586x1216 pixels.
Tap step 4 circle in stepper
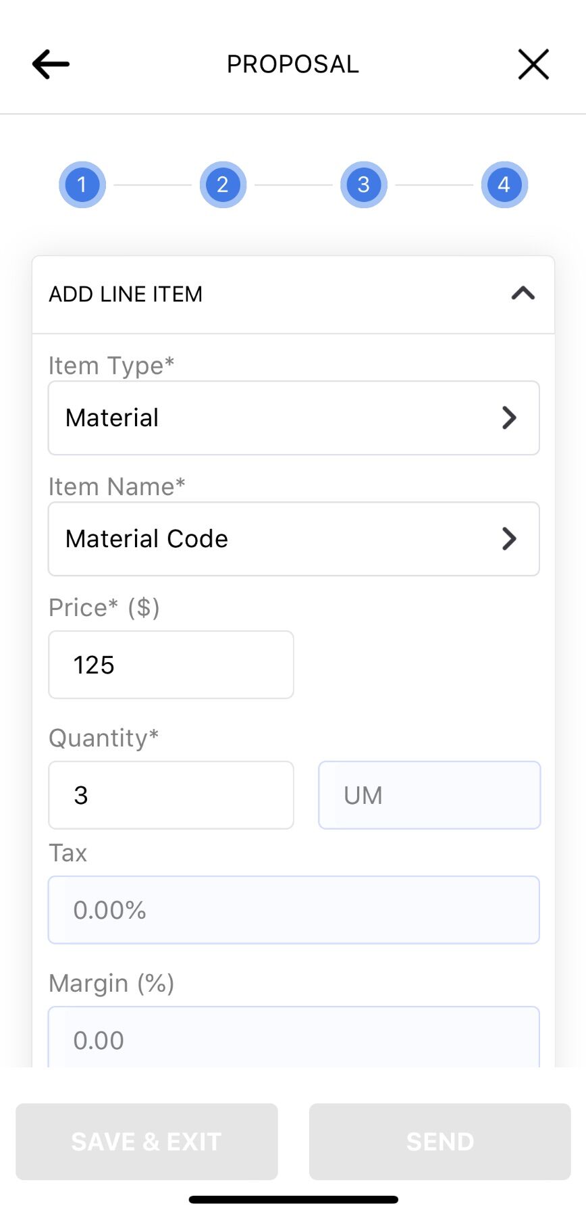click(504, 184)
